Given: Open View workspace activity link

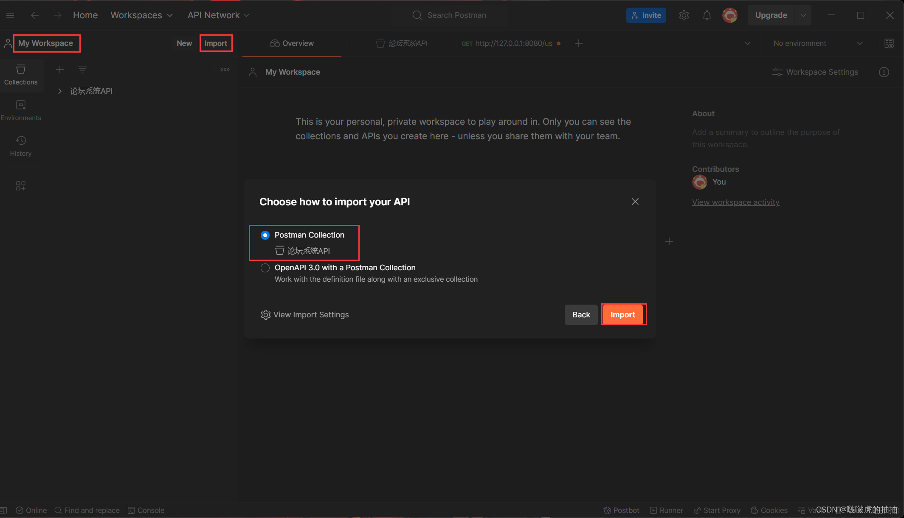Looking at the screenshot, I should [x=735, y=202].
